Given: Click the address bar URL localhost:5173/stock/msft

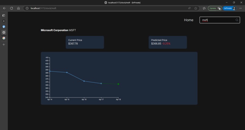Looking at the screenshot, I should tap(43, 8).
